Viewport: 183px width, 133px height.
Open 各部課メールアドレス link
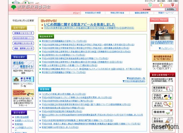click(24, 120)
